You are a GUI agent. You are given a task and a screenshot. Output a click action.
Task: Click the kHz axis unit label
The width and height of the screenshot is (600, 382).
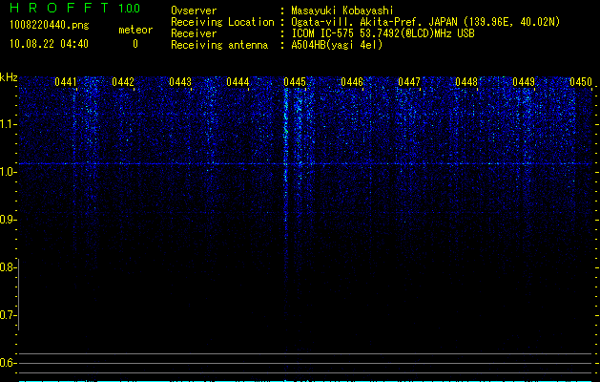tap(9, 77)
